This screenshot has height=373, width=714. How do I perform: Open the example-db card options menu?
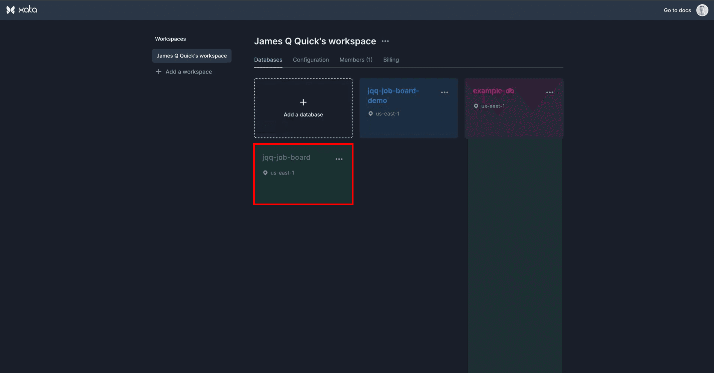(550, 92)
